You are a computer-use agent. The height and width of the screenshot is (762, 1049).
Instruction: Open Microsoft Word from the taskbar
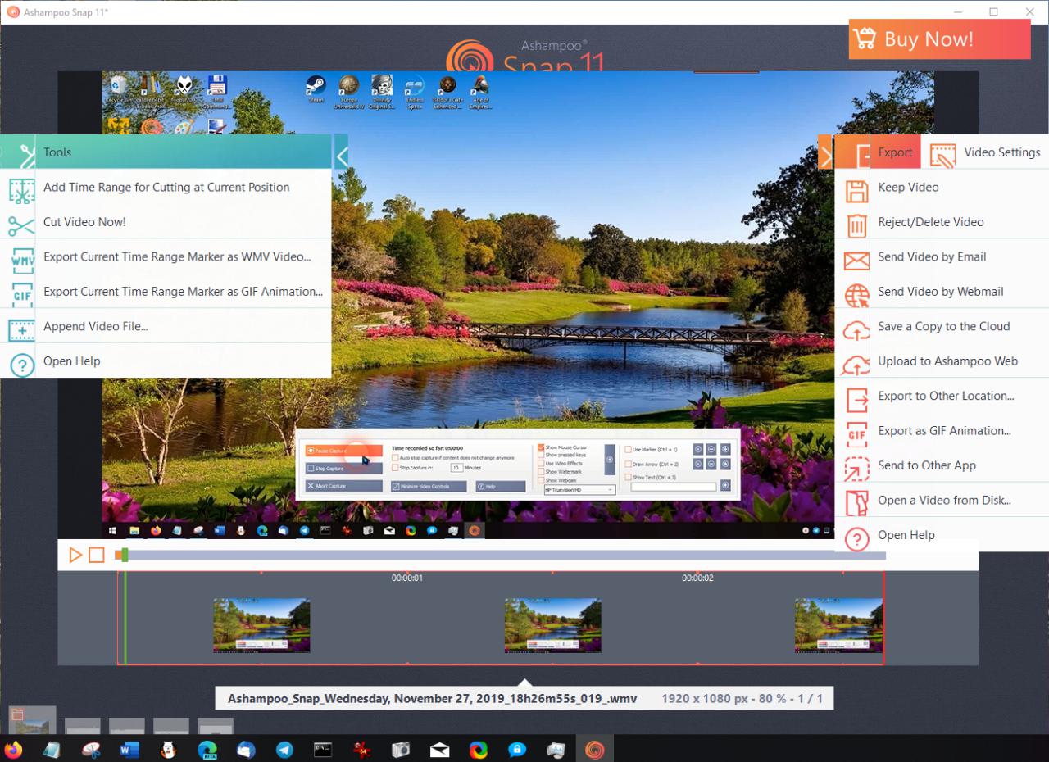(129, 750)
